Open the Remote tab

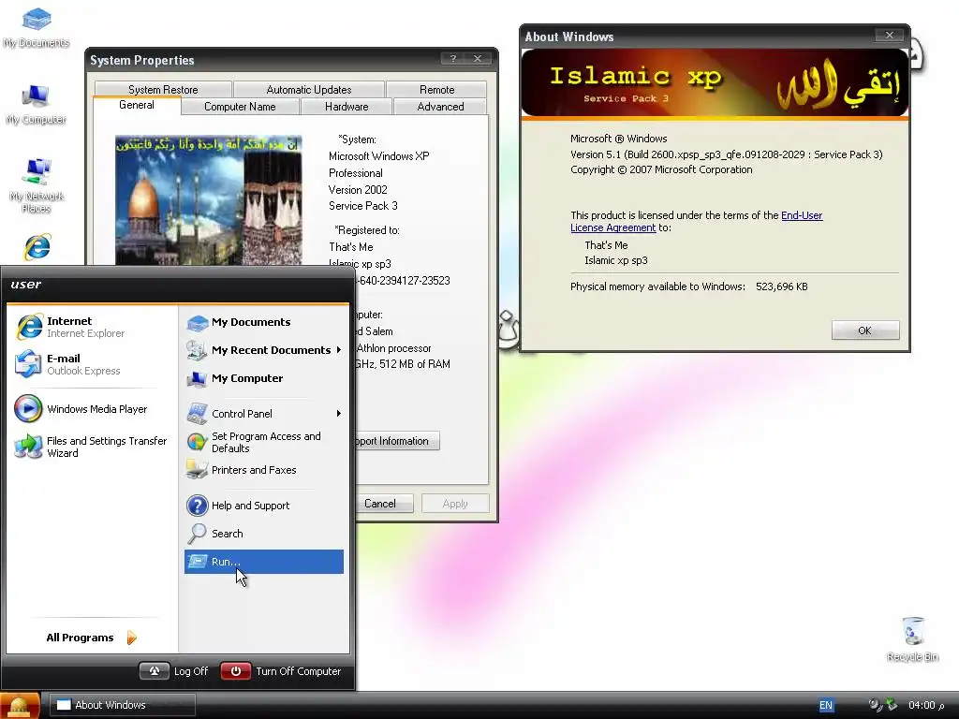click(x=436, y=89)
